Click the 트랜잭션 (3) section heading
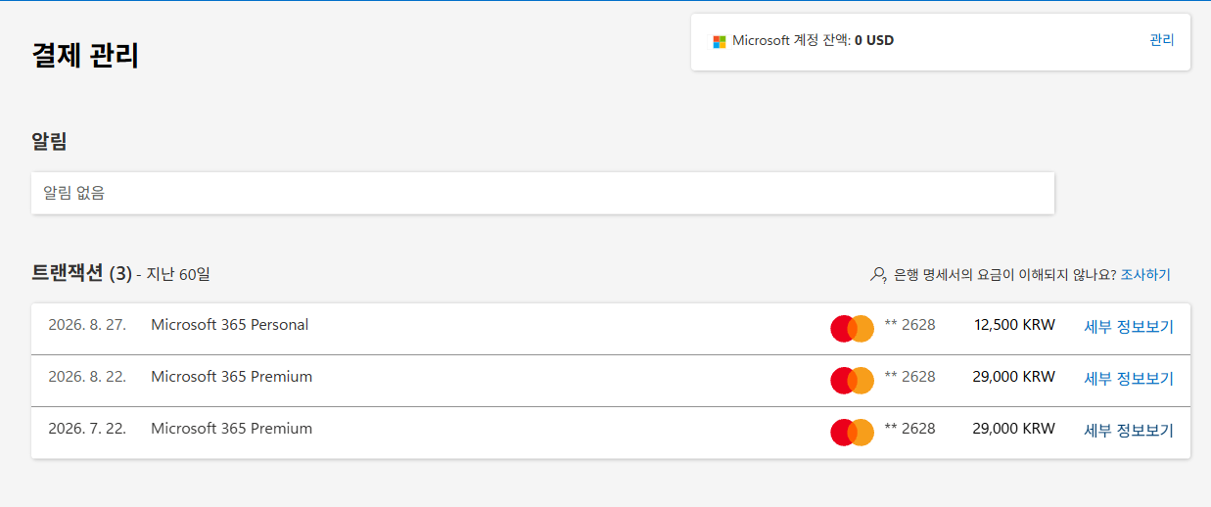 coord(81,274)
